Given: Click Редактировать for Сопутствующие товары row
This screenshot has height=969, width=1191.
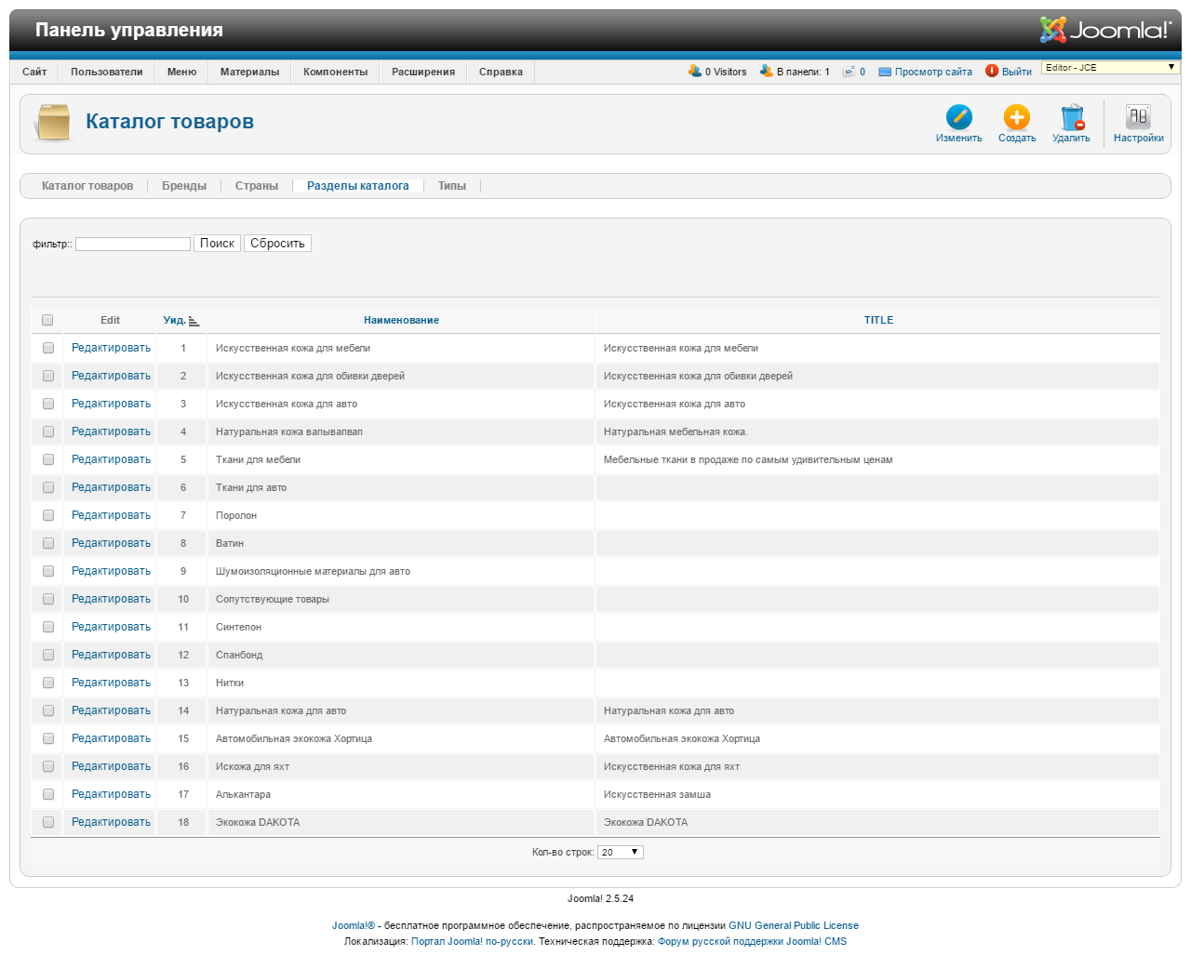Looking at the screenshot, I should pyautogui.click(x=111, y=599).
